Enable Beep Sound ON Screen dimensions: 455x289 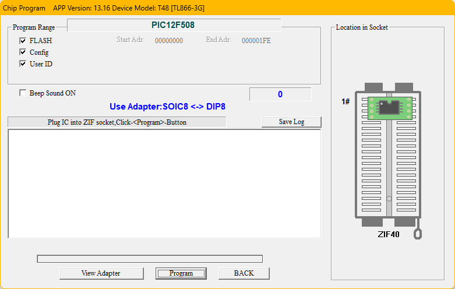tap(23, 93)
